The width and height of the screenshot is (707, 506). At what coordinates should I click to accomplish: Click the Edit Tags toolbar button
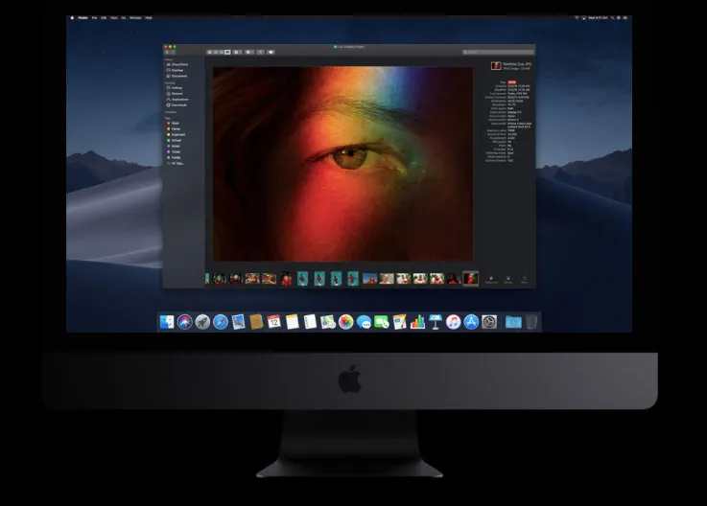271,53
